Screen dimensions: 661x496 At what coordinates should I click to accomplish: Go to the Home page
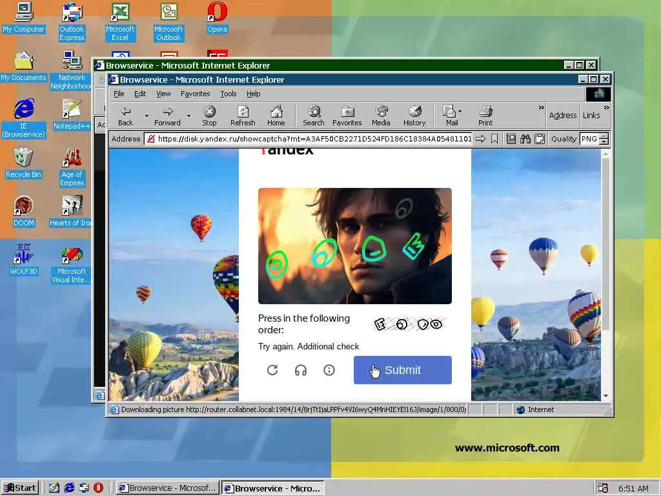pos(276,116)
